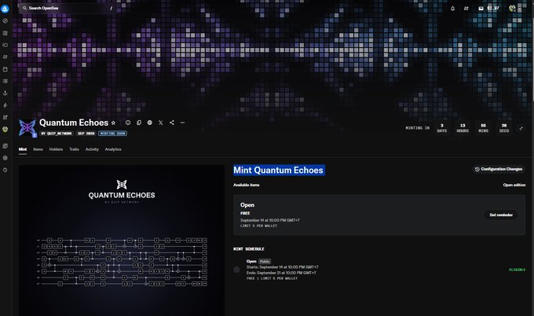534x316 pixels.
Task: Open the collection X (Twitter) link
Action: pos(161,123)
